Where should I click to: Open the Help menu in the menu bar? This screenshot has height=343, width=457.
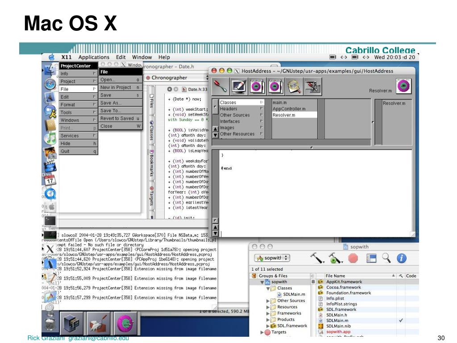(x=164, y=57)
